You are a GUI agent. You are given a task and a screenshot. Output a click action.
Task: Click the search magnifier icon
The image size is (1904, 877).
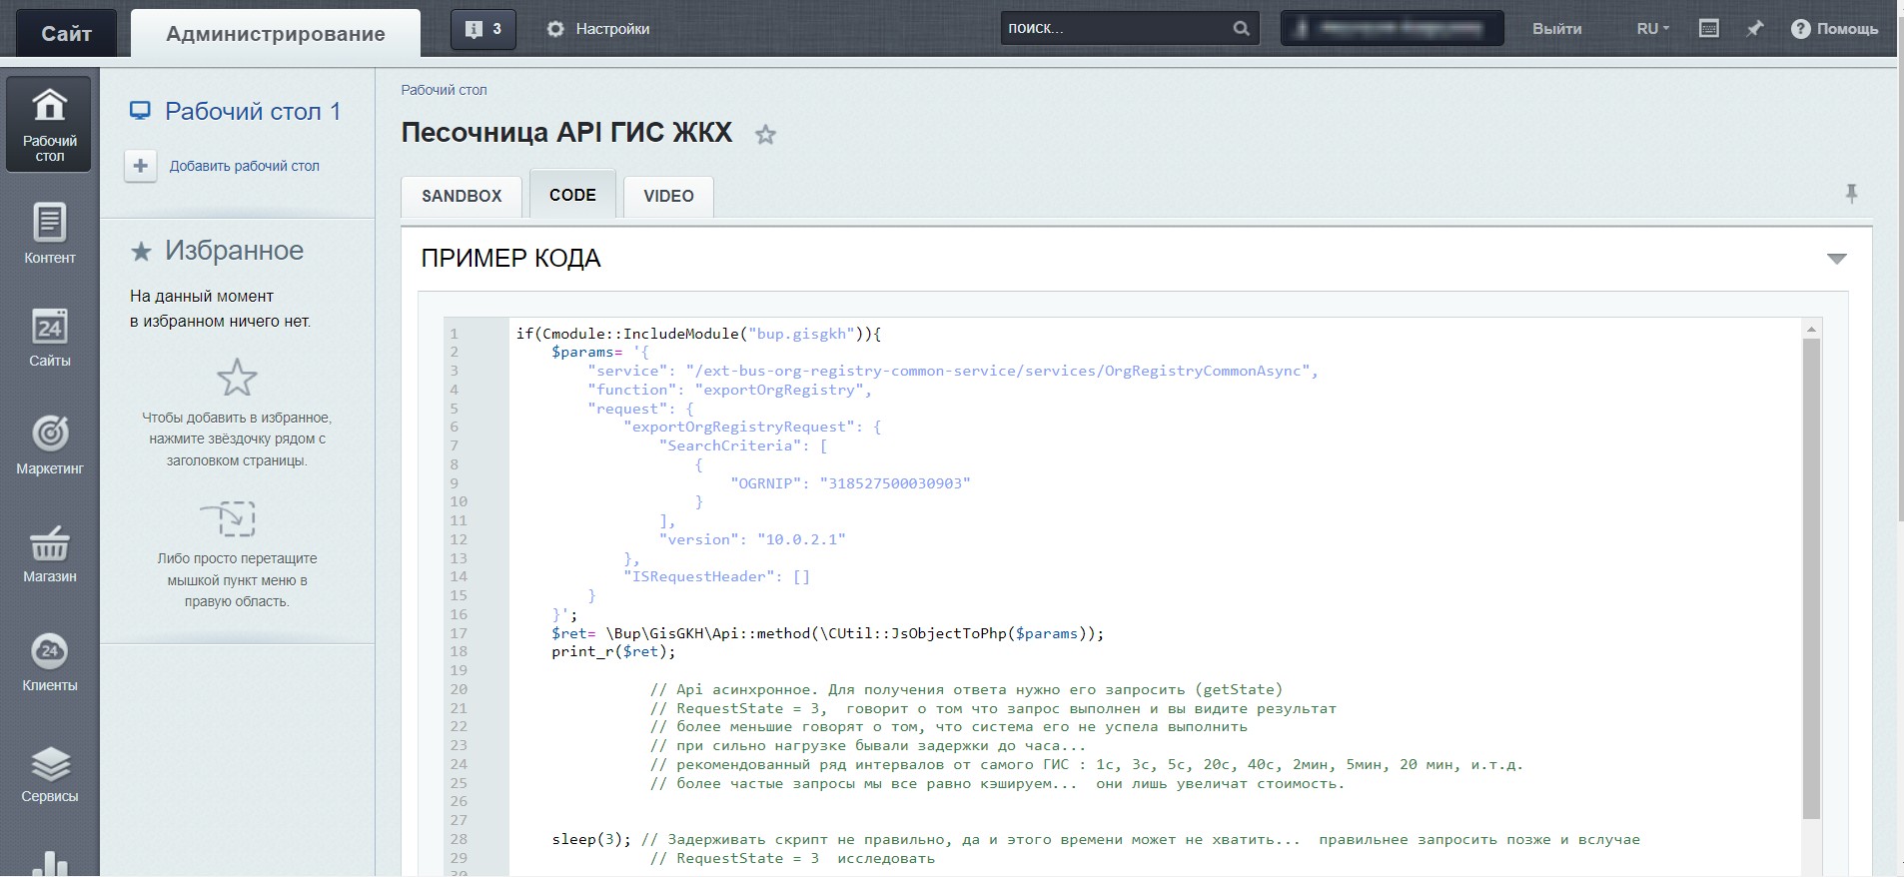click(x=1241, y=28)
